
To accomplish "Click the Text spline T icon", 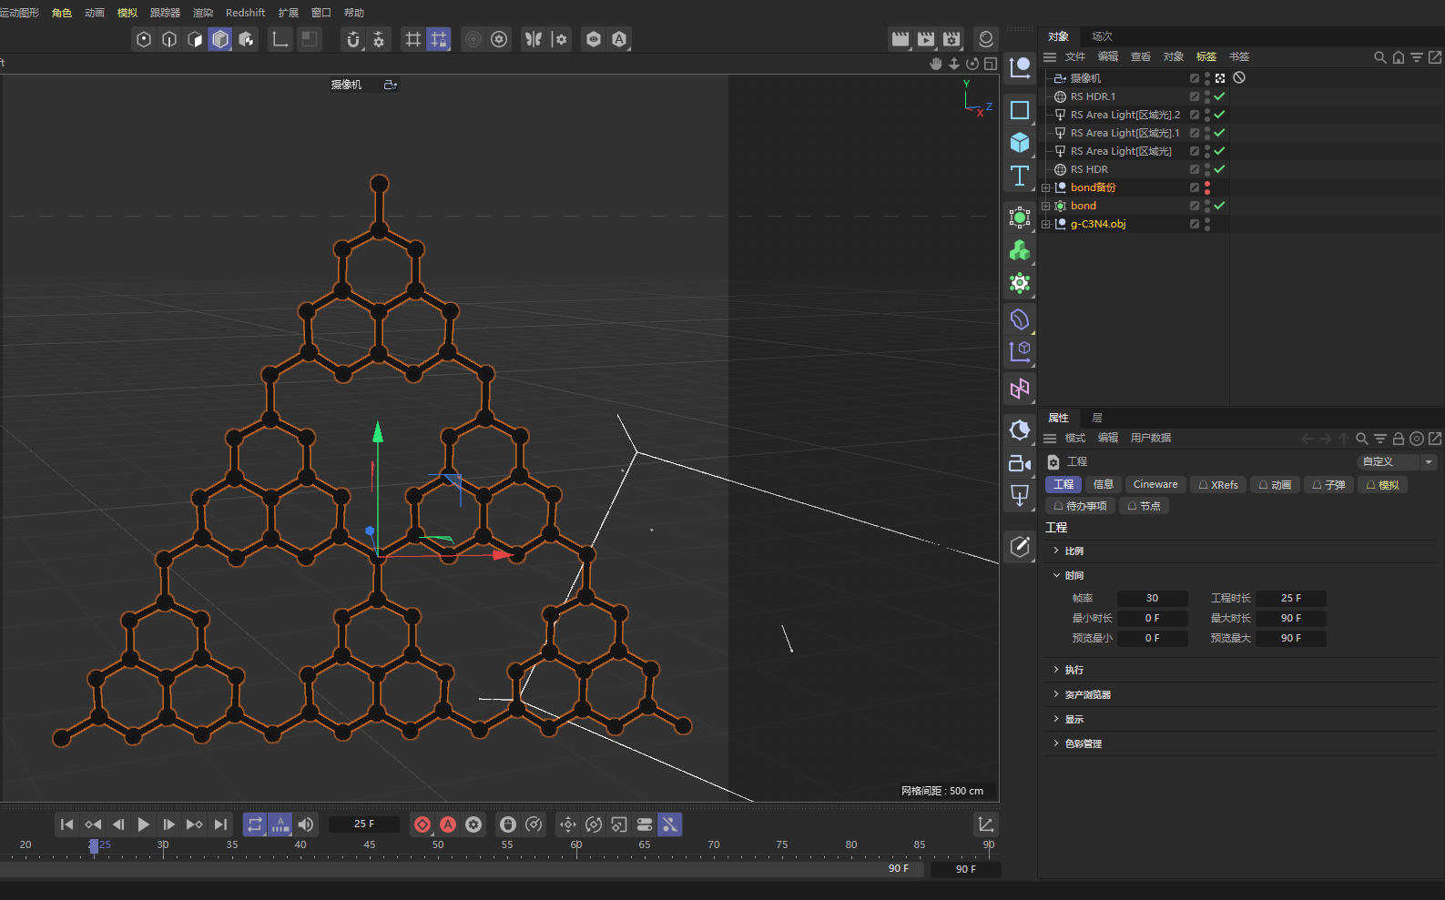I will (1020, 176).
